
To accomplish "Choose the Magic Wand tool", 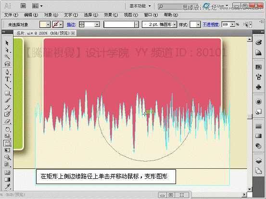I will point(7,57).
